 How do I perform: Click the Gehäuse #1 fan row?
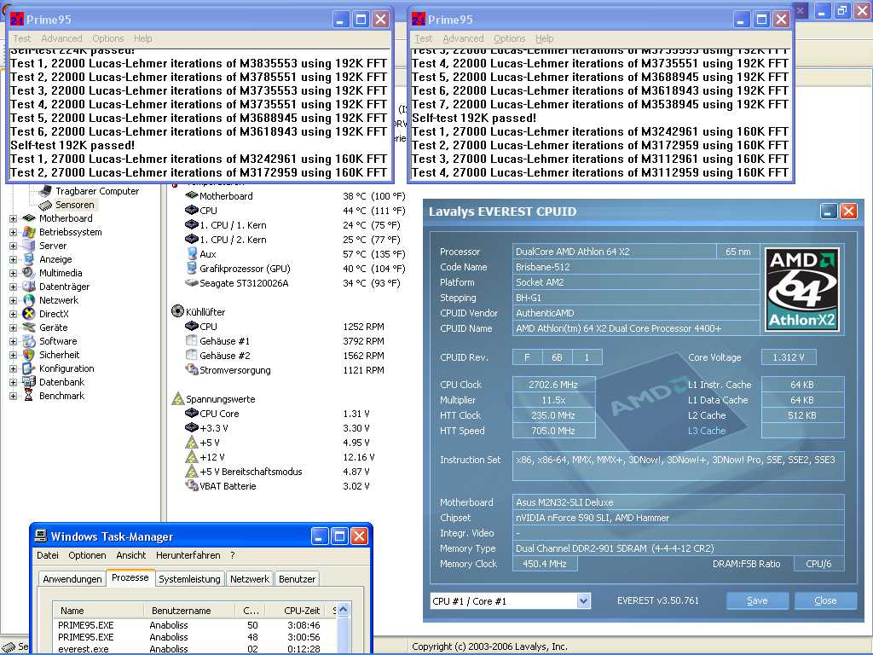tap(285, 341)
